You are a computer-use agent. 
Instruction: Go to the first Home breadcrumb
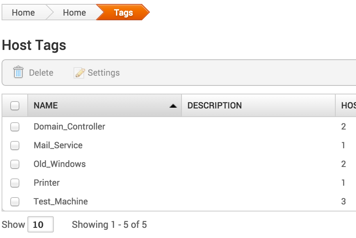point(23,12)
